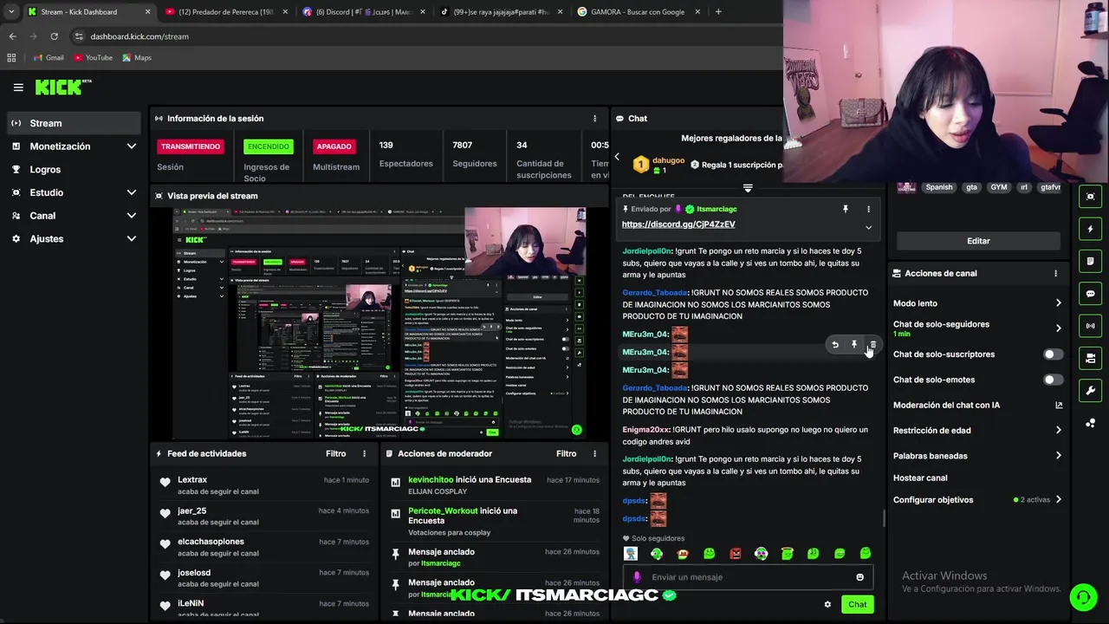Open the green support headset button
This screenshot has width=1109, height=624.
(1082, 597)
